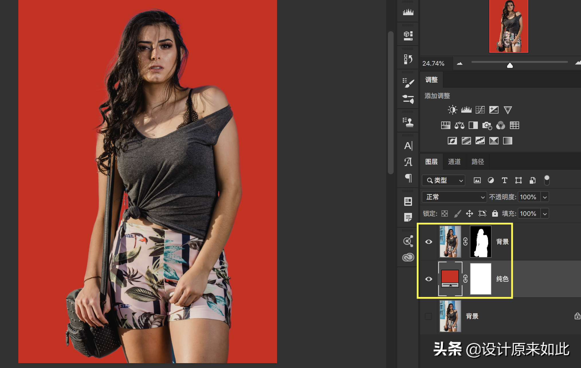Switch to the 路径 tab
Image resolution: width=581 pixels, height=368 pixels.
tap(478, 162)
